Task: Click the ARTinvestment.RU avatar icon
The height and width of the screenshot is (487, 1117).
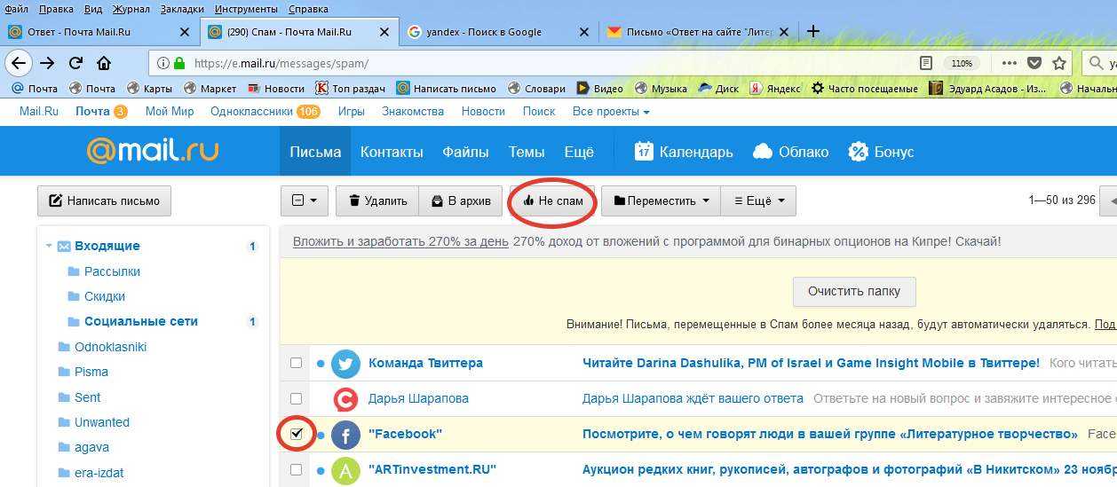Action: (345, 469)
